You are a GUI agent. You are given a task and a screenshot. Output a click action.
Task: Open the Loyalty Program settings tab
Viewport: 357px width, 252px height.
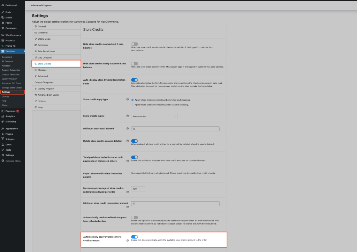click(x=56, y=89)
